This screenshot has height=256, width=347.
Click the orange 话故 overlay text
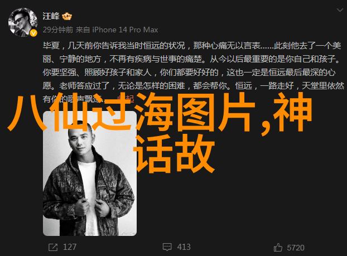click(173, 153)
